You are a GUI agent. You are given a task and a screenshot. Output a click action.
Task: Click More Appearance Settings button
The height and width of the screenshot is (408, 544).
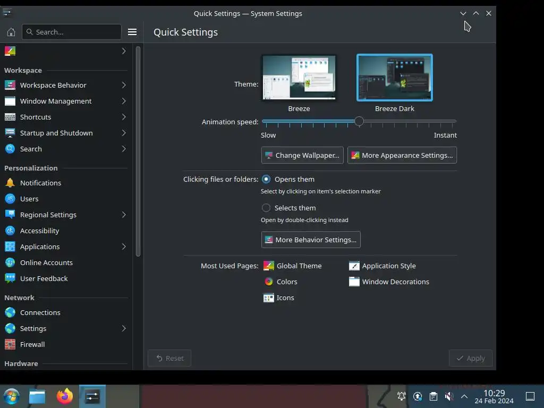click(402, 155)
